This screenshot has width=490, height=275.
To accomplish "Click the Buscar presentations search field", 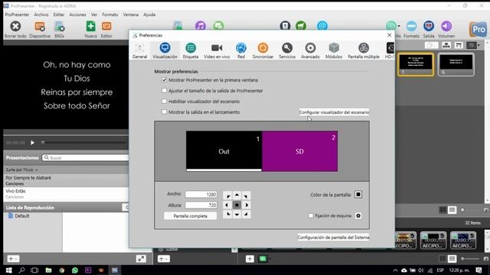I will click(85, 158).
